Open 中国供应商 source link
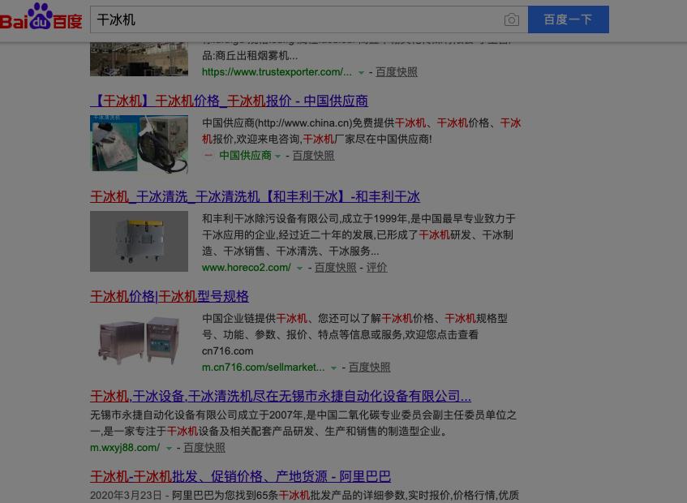The height and width of the screenshot is (503, 687). pyautogui.click(x=245, y=156)
